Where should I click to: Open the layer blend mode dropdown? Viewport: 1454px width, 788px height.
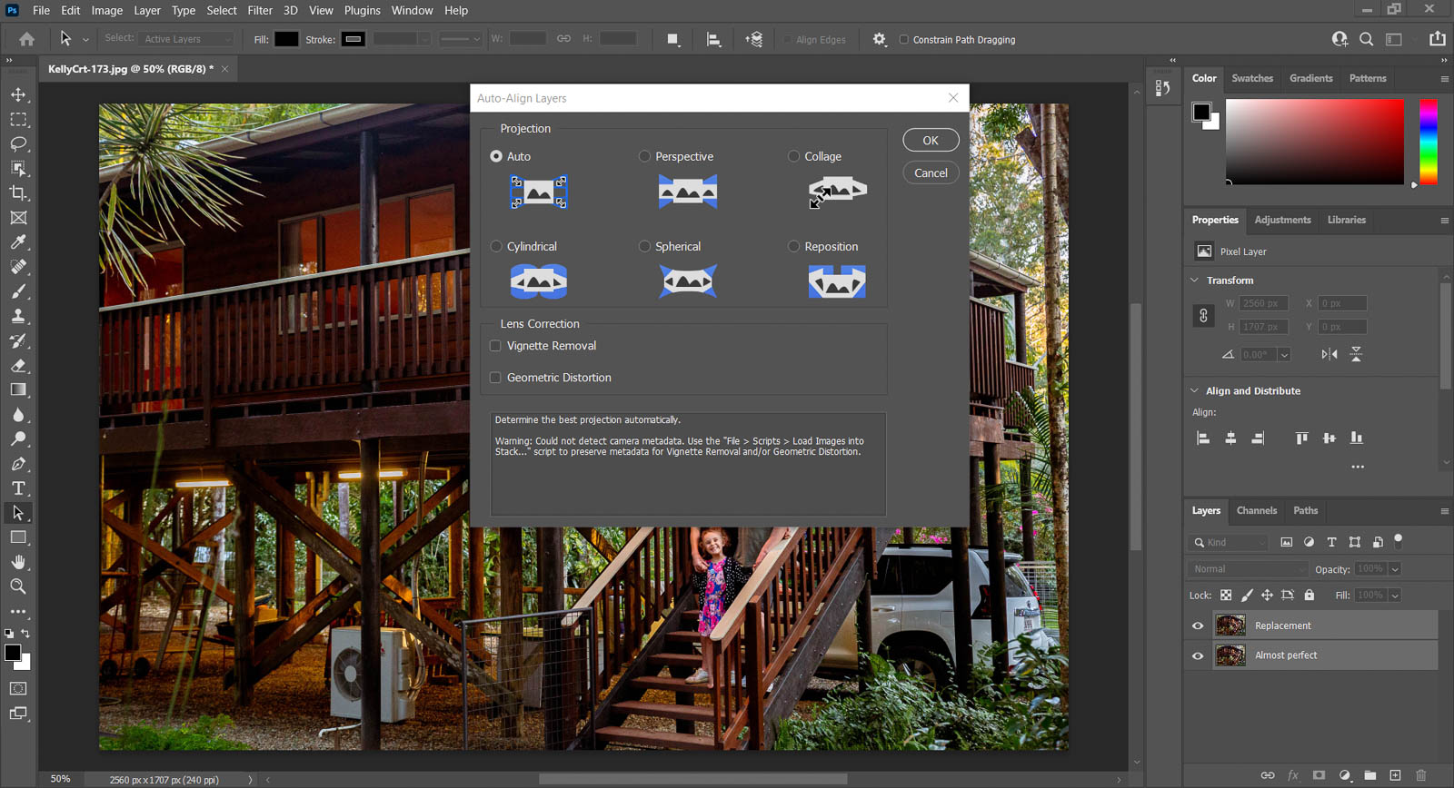pos(1249,569)
